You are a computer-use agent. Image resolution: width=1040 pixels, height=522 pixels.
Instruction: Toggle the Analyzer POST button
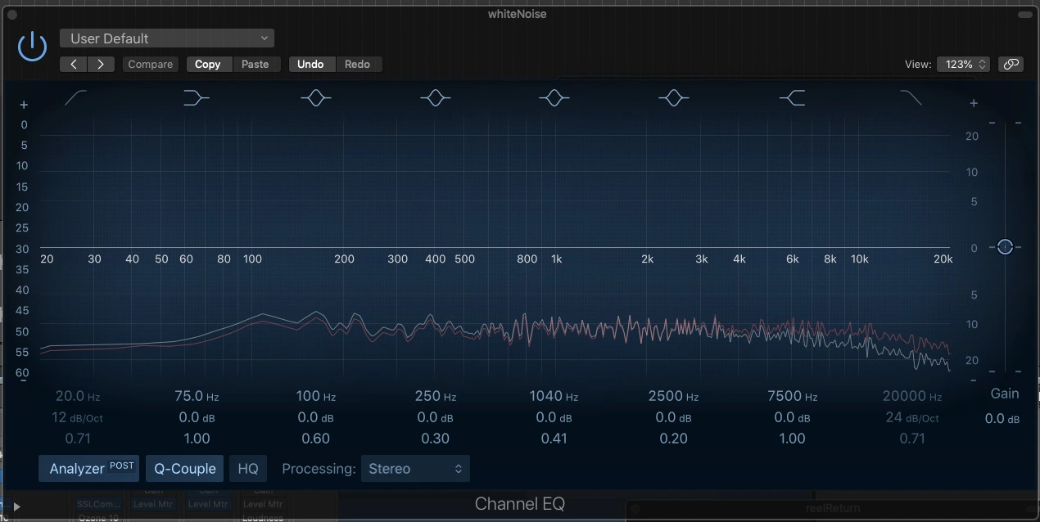(89, 468)
